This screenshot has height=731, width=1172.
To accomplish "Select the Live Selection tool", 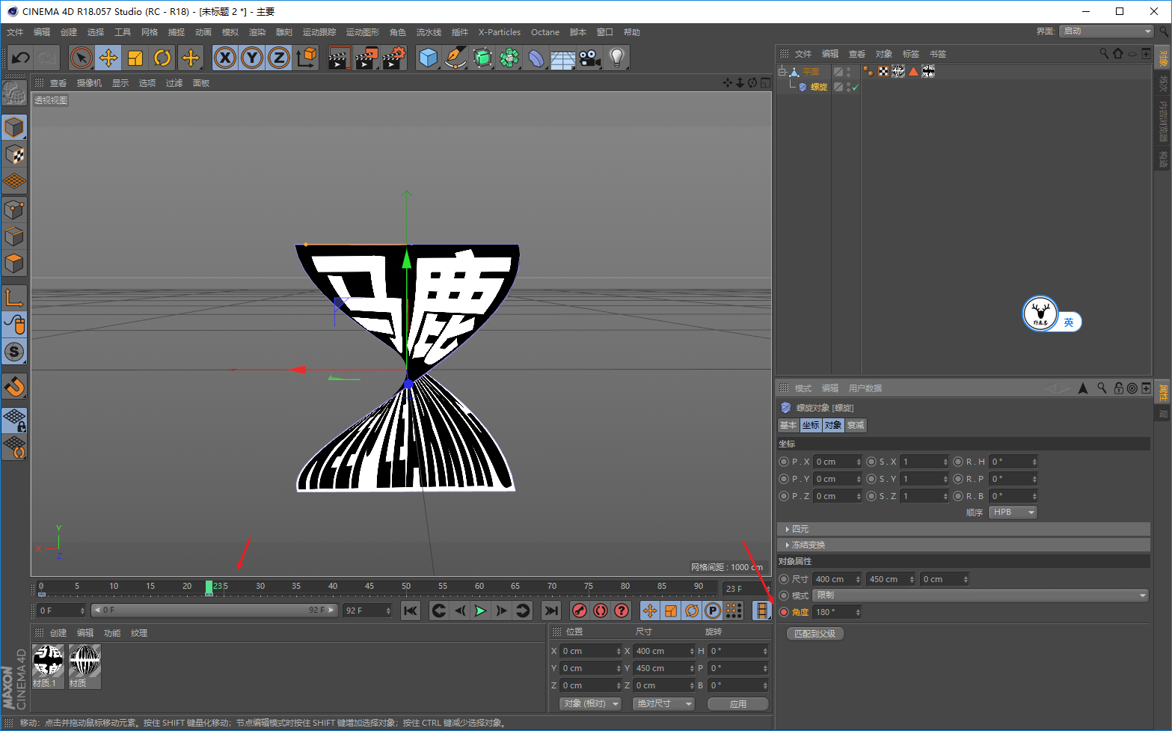I will point(82,58).
